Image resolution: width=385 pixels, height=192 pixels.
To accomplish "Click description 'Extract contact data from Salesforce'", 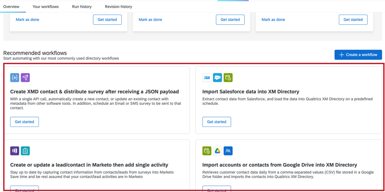I will pos(288,101).
